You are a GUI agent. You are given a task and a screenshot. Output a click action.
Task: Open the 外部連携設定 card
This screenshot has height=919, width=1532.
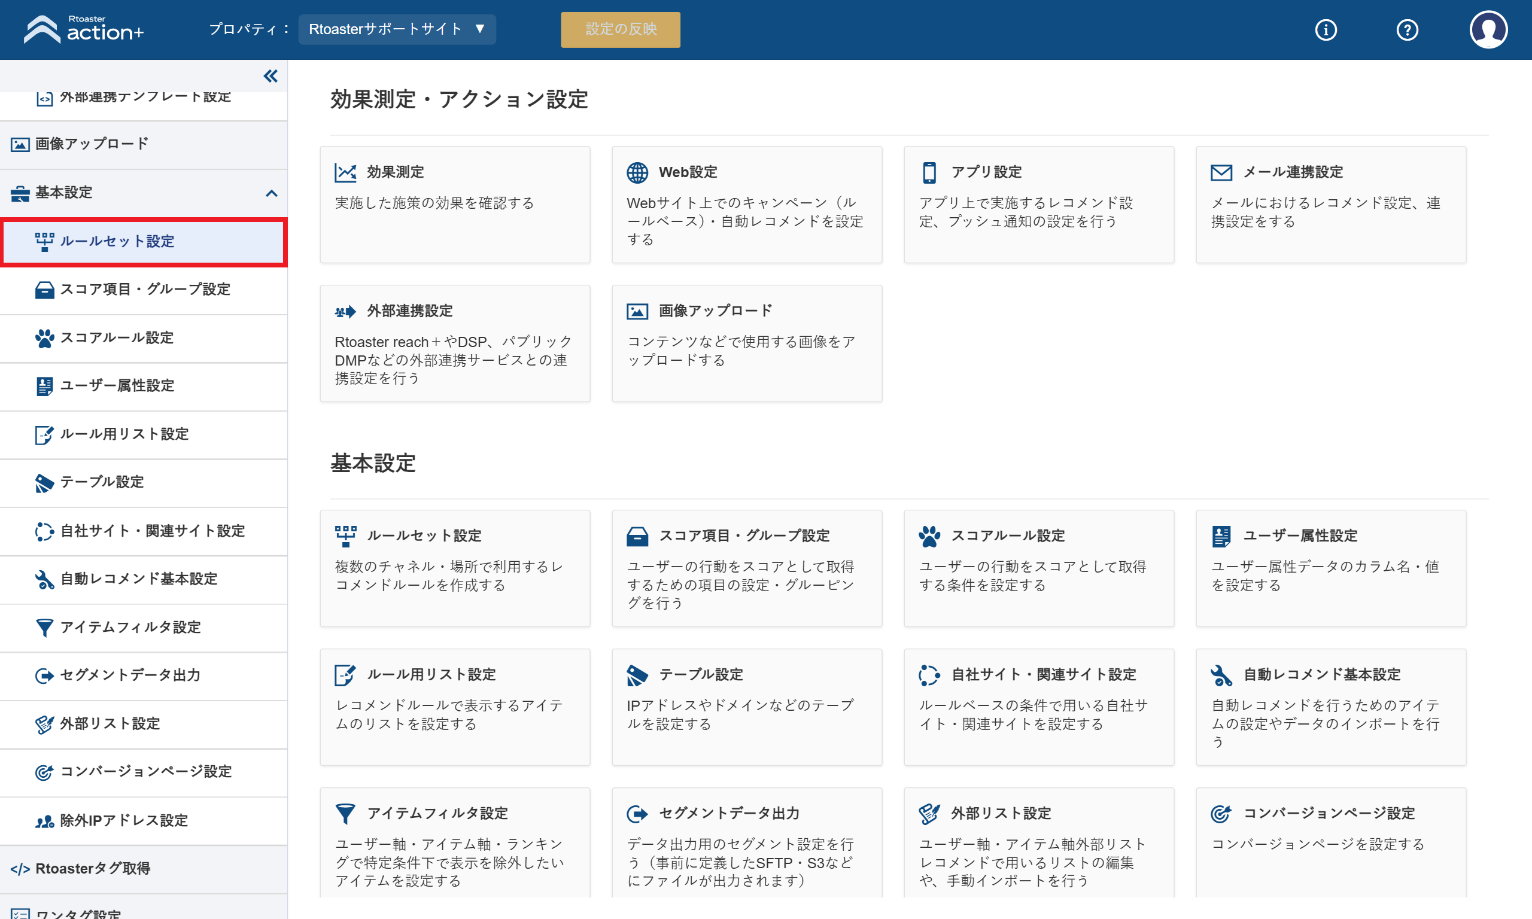pyautogui.click(x=455, y=343)
